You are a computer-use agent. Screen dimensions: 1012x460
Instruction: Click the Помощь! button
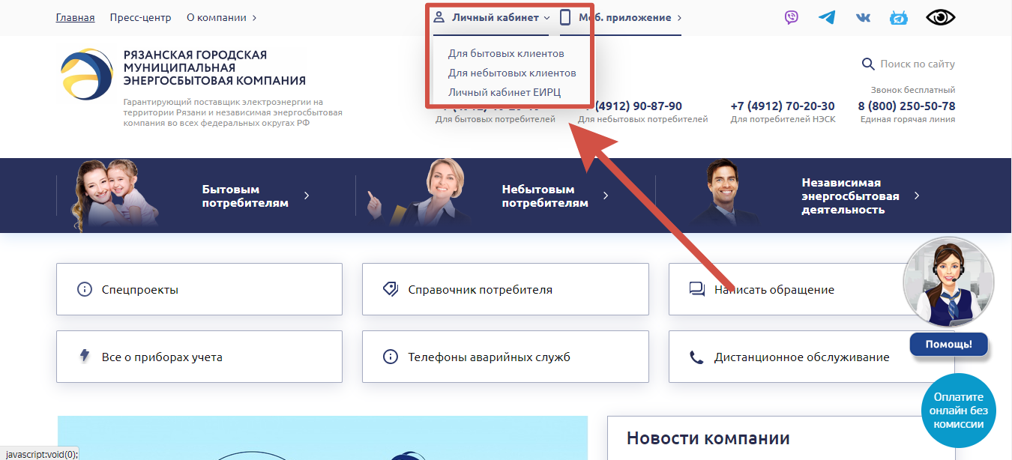click(948, 344)
